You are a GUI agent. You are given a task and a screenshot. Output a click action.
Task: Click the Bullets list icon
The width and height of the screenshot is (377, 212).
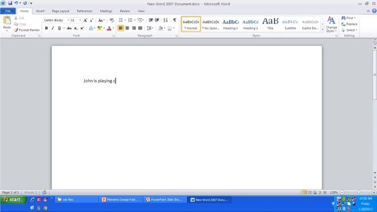[x=121, y=20]
